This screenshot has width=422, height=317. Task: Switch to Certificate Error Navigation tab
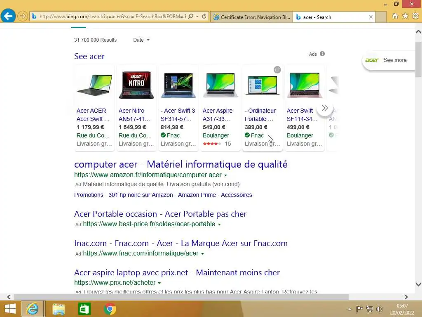(x=252, y=17)
